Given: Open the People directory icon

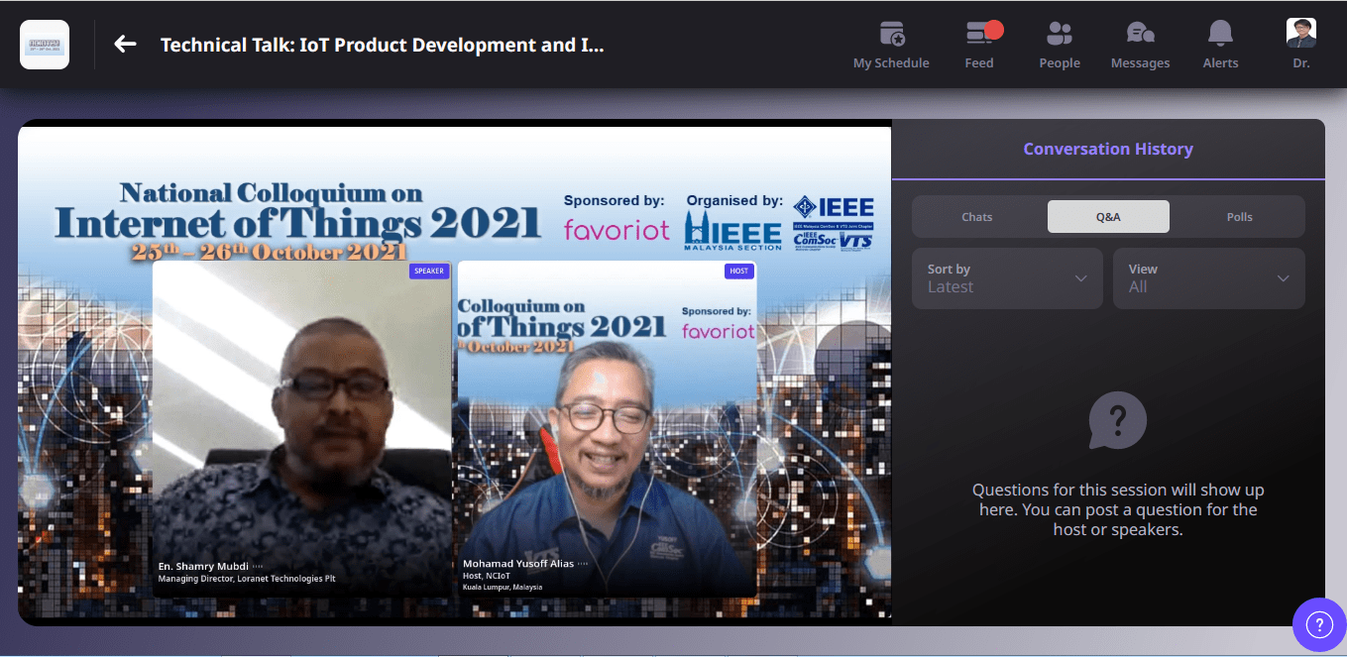Looking at the screenshot, I should point(1060,45).
